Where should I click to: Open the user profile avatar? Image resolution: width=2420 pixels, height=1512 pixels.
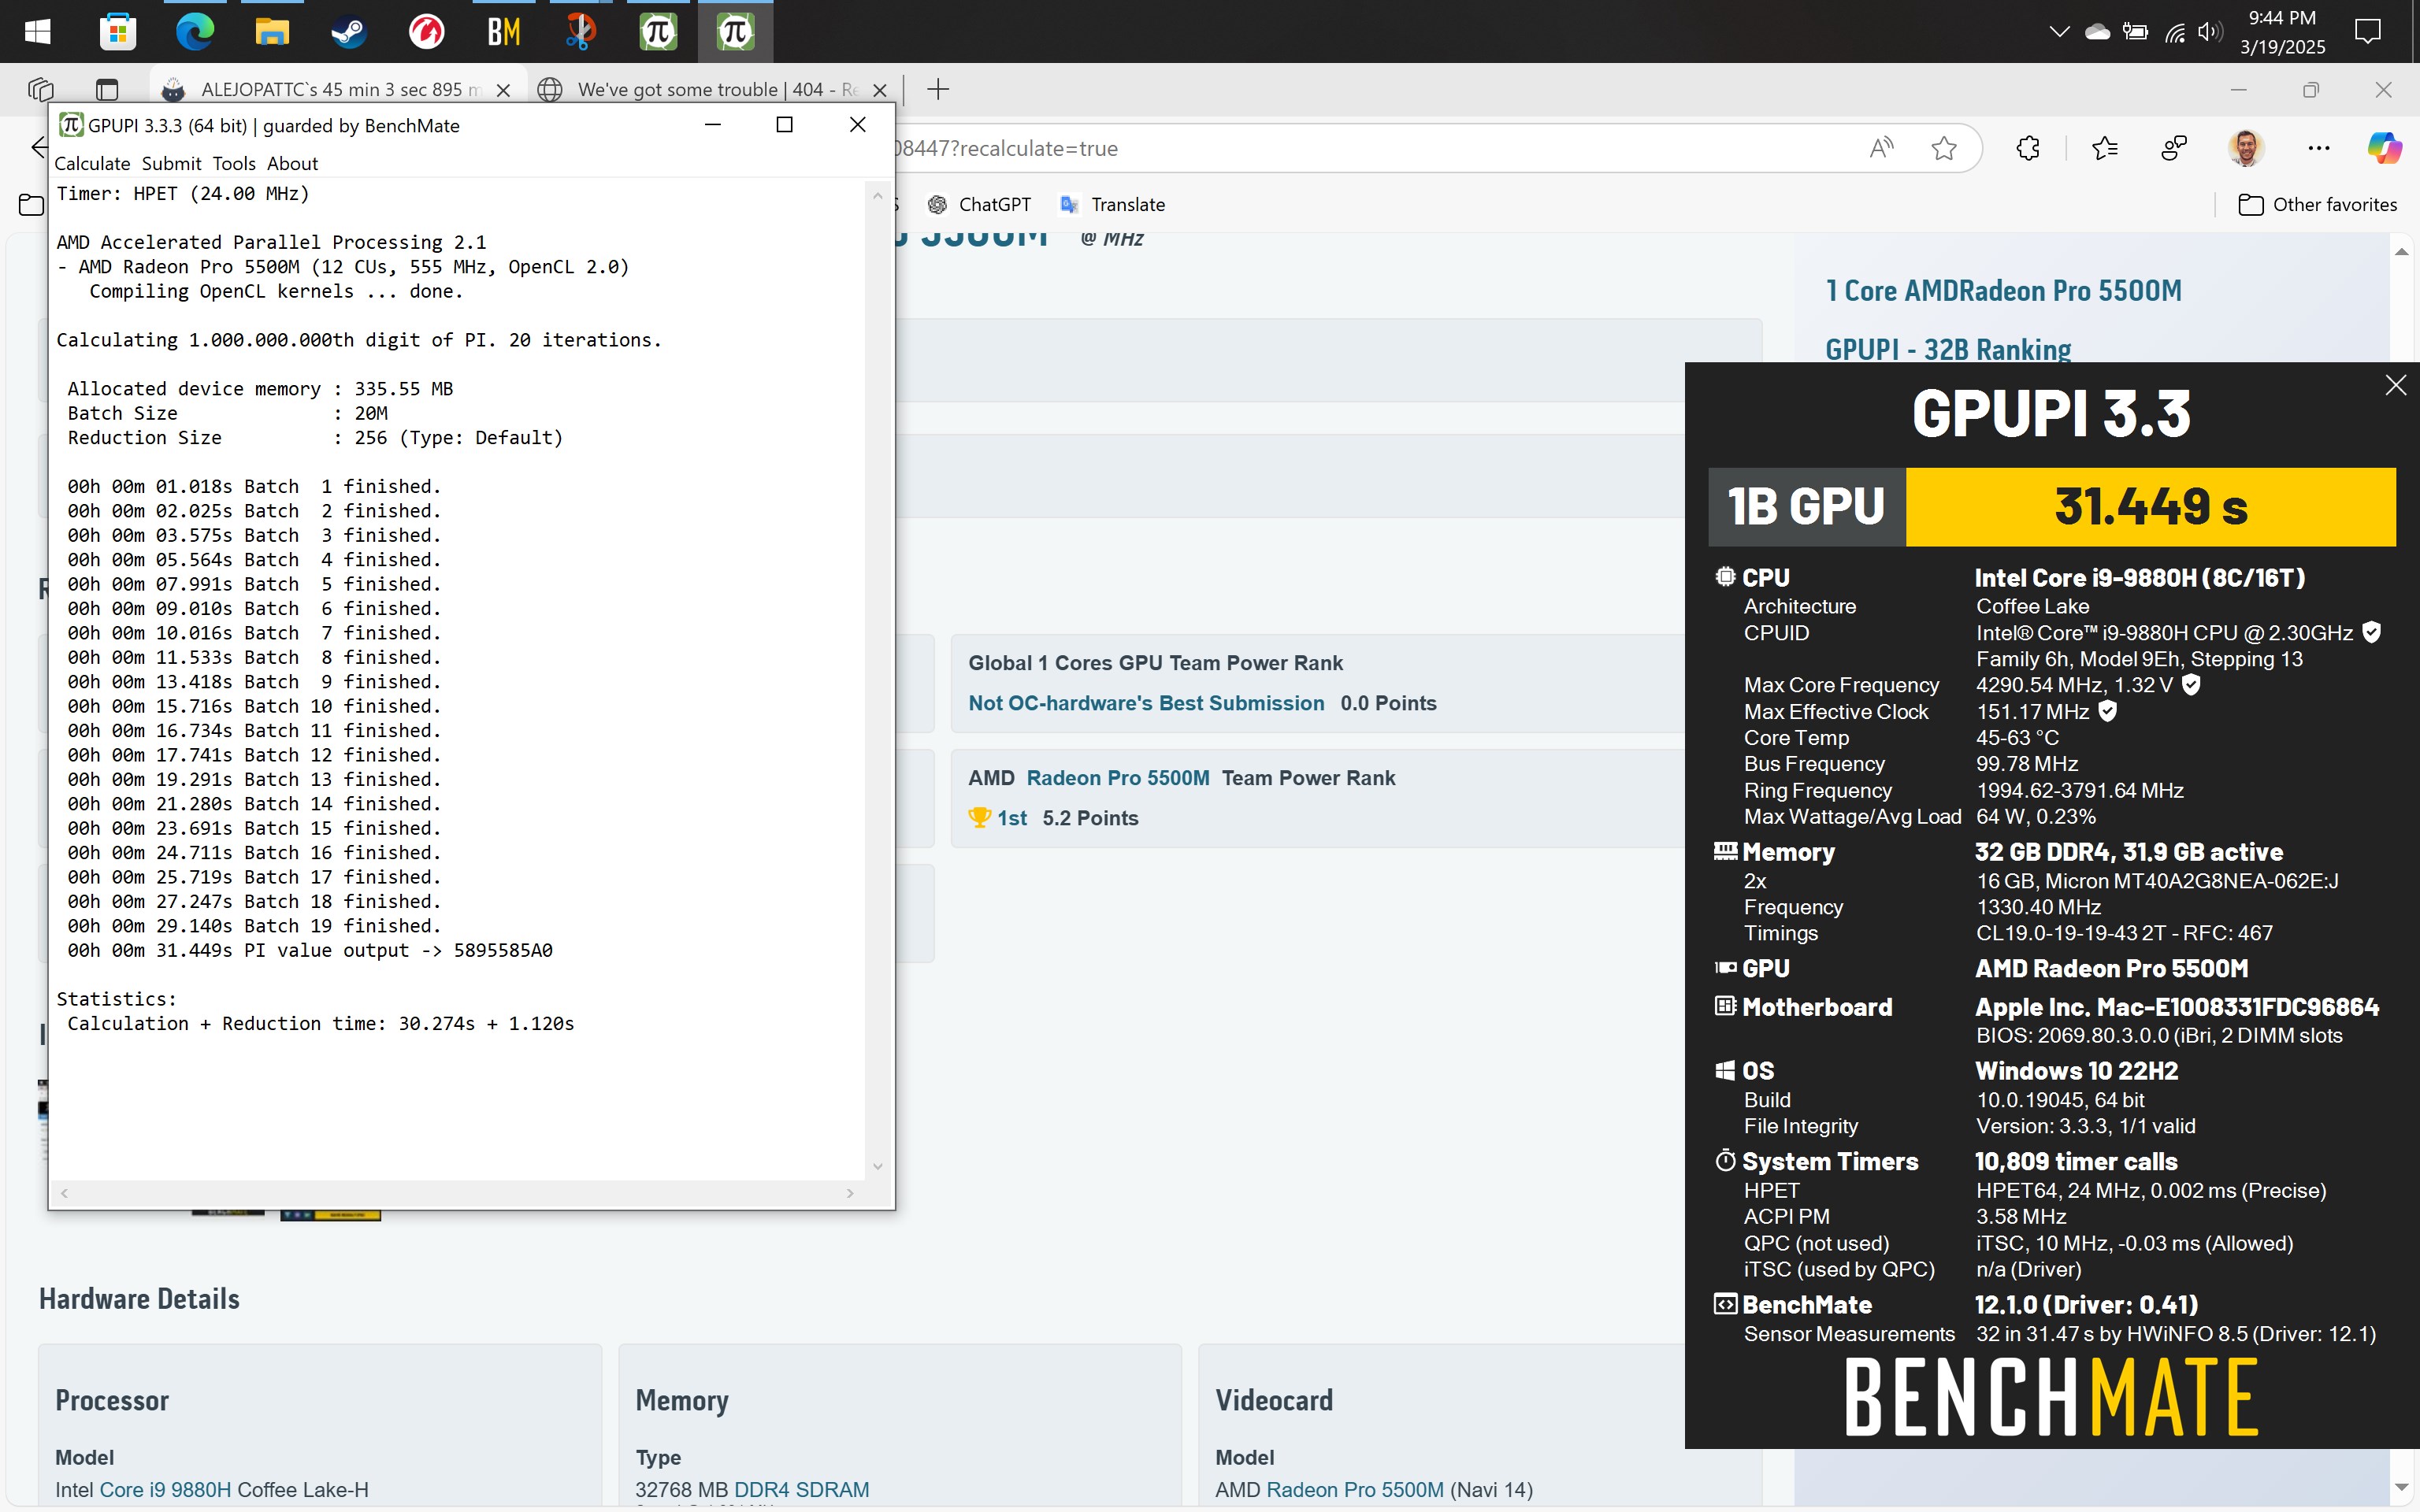2246,148
